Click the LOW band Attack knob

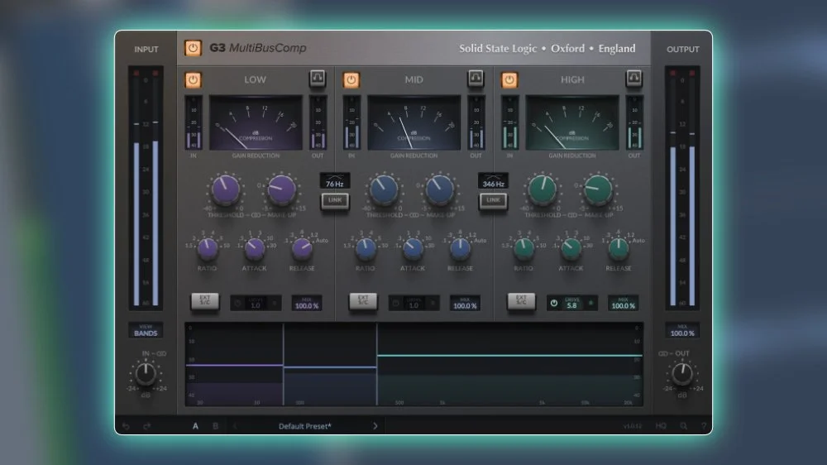click(255, 248)
